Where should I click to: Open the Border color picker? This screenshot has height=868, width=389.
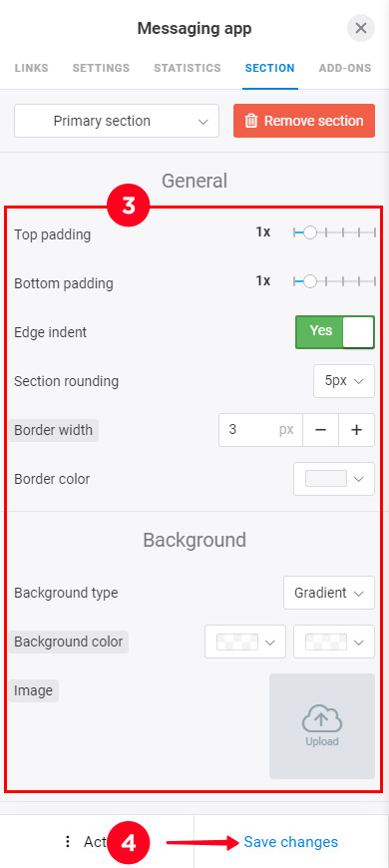[334, 479]
